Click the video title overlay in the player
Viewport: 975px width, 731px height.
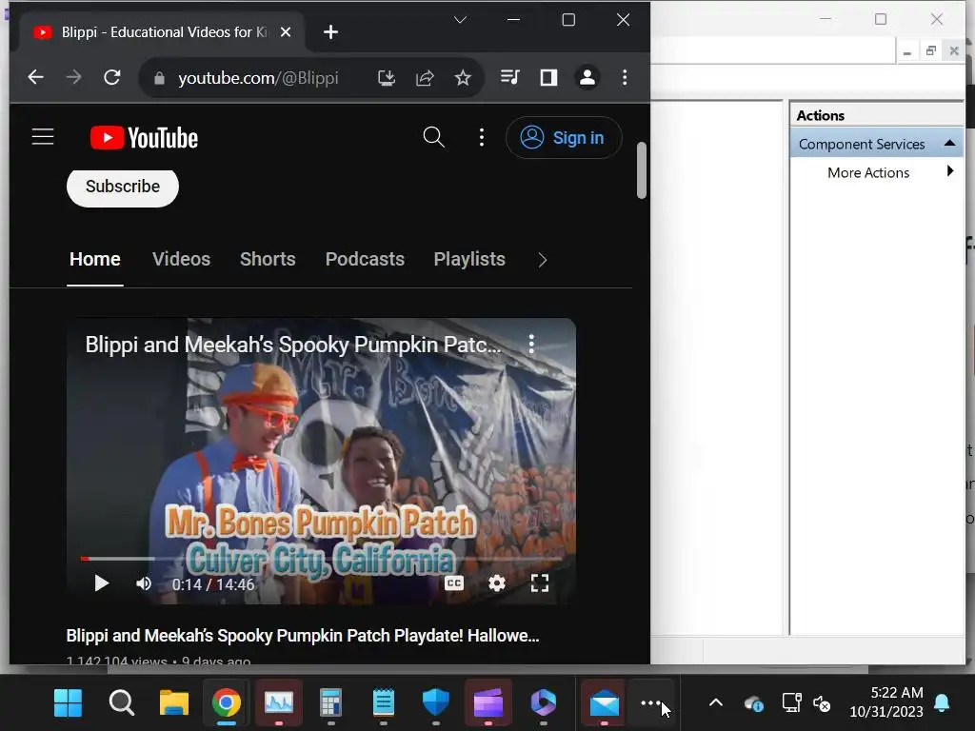click(293, 345)
